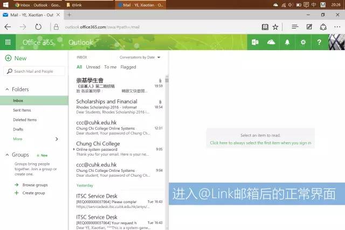Click the New mail button
Screen dimensions: 345x230
point(16,58)
